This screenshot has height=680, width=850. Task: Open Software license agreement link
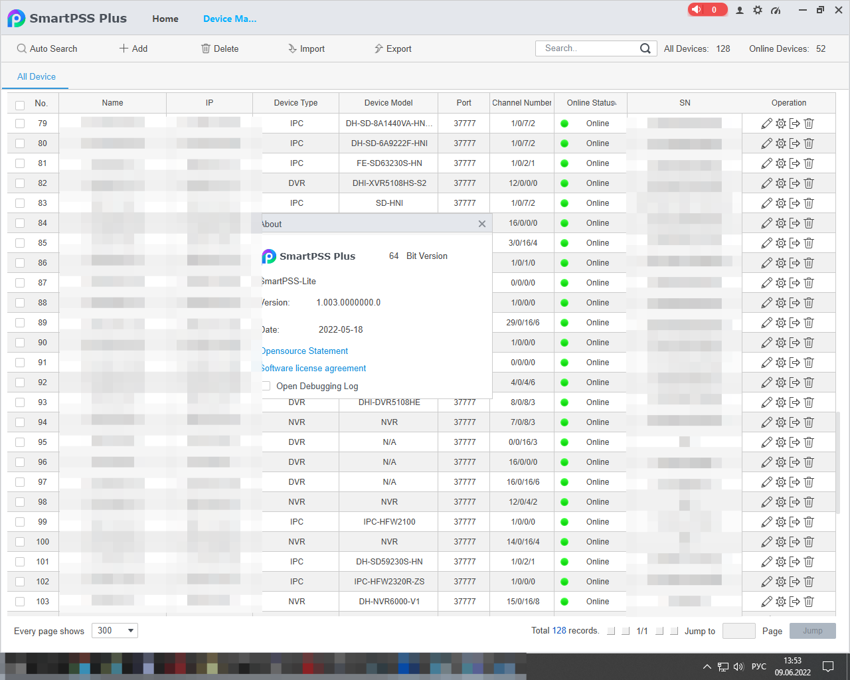point(314,368)
